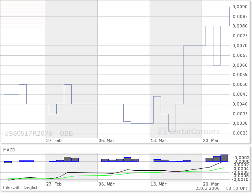Viewport: 252px width, 193px height.
Task: Click the 0,0070 price axis label
Action: (x=240, y=46)
